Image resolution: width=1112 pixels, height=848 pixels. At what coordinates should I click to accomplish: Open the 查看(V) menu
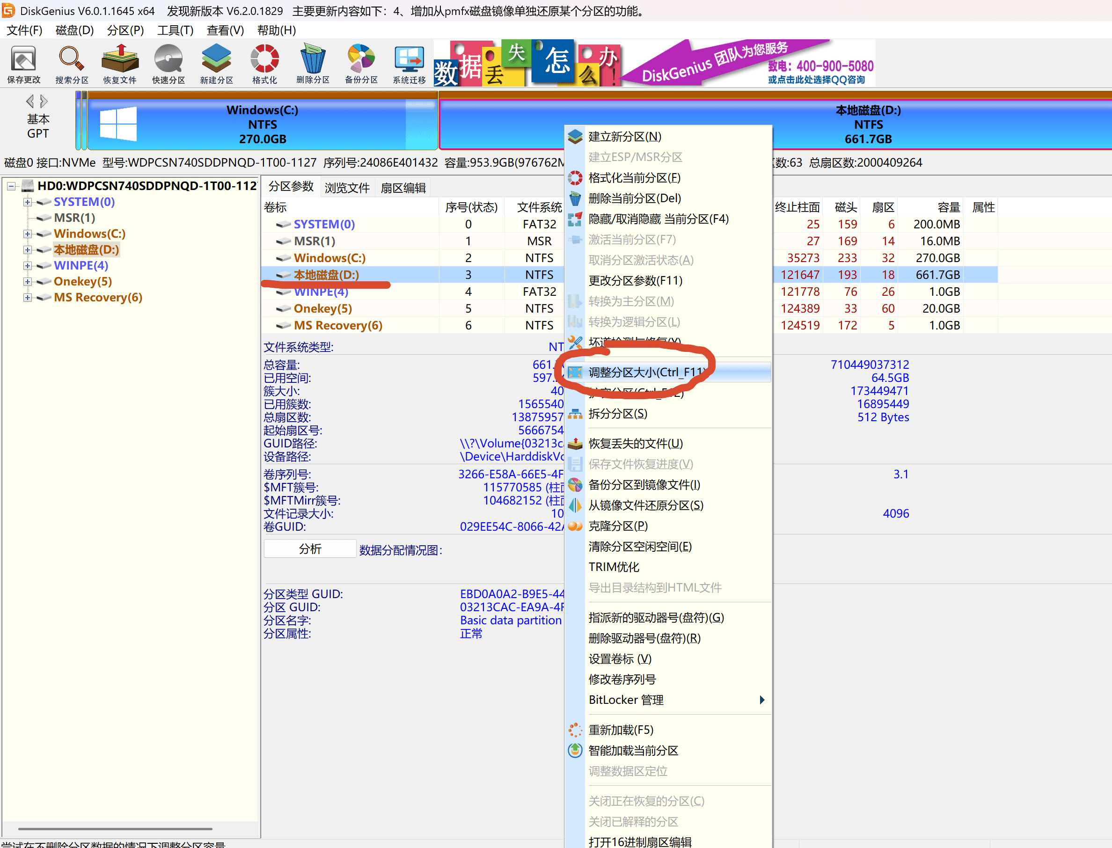[x=225, y=30]
